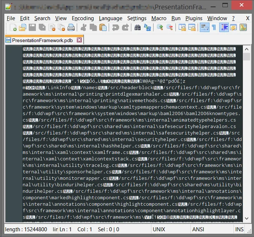Click the Ln : 1 status entry
254x237 pixels.
[65, 229]
